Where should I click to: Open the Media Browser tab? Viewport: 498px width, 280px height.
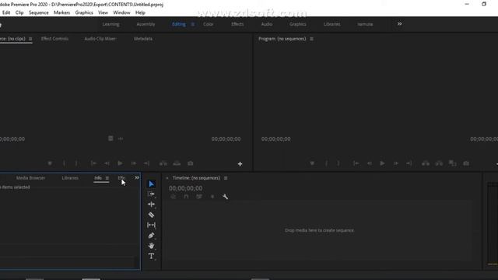point(30,178)
